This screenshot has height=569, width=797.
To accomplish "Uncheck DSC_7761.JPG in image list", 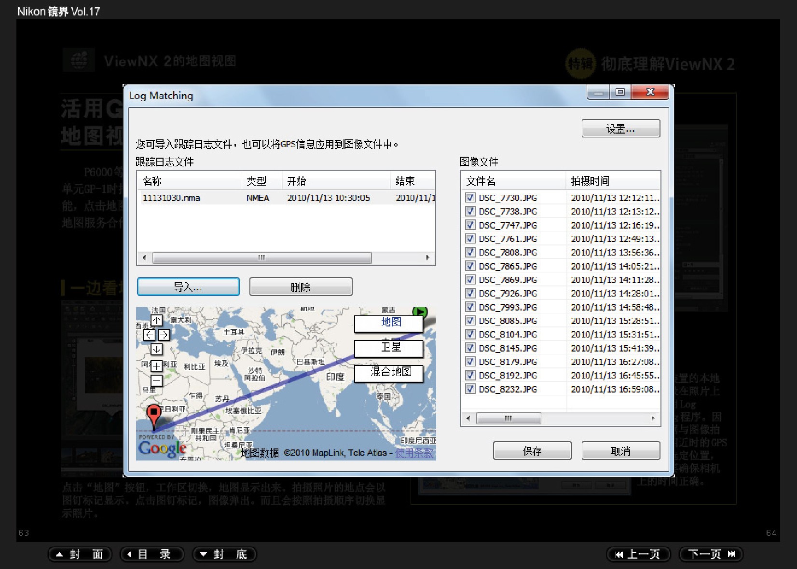I will 470,239.
